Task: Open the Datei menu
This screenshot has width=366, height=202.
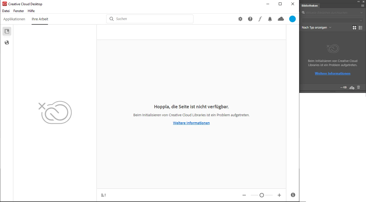Action: [x=6, y=11]
